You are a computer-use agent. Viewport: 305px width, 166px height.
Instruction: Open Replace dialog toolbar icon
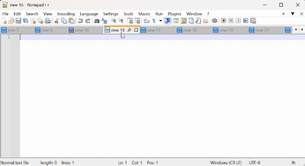tap(104, 21)
